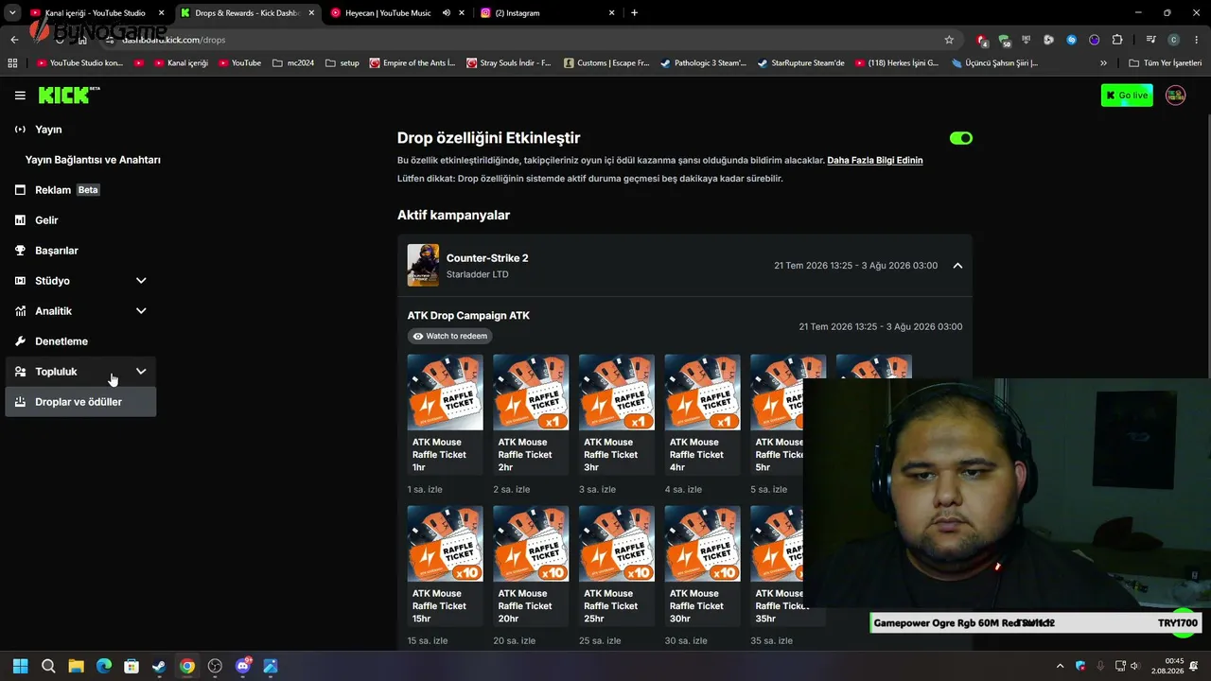Open Discord from the taskbar
Screen dimensions: 1211x681
[x=243, y=666]
